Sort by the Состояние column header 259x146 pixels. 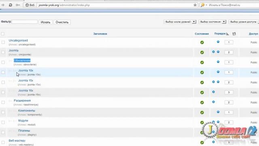(202, 34)
